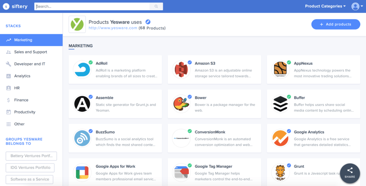Click the search magnifier button
The image size is (366, 186).
tap(156, 6)
